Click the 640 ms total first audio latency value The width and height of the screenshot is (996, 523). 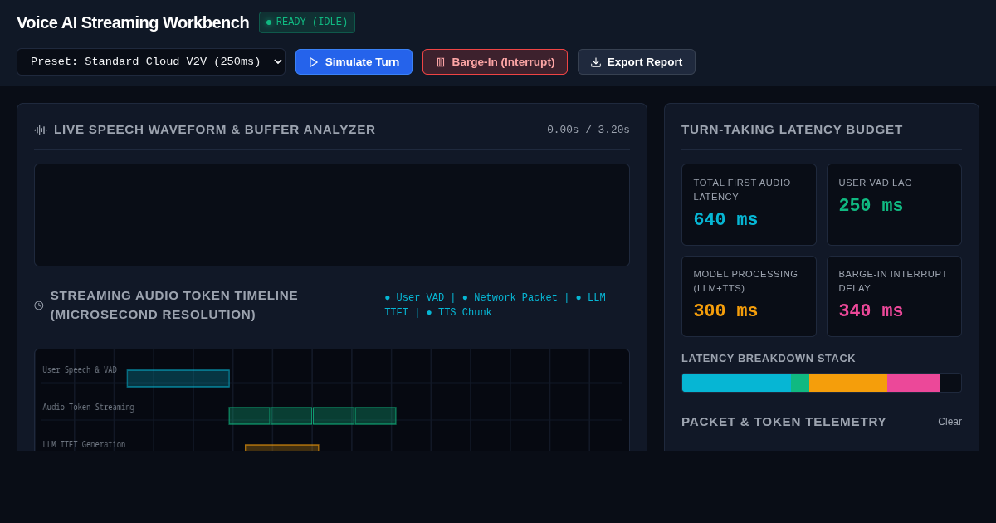725,220
